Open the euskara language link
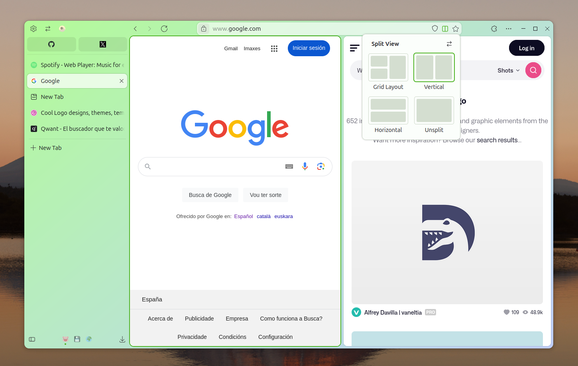The height and width of the screenshot is (366, 578). click(283, 216)
